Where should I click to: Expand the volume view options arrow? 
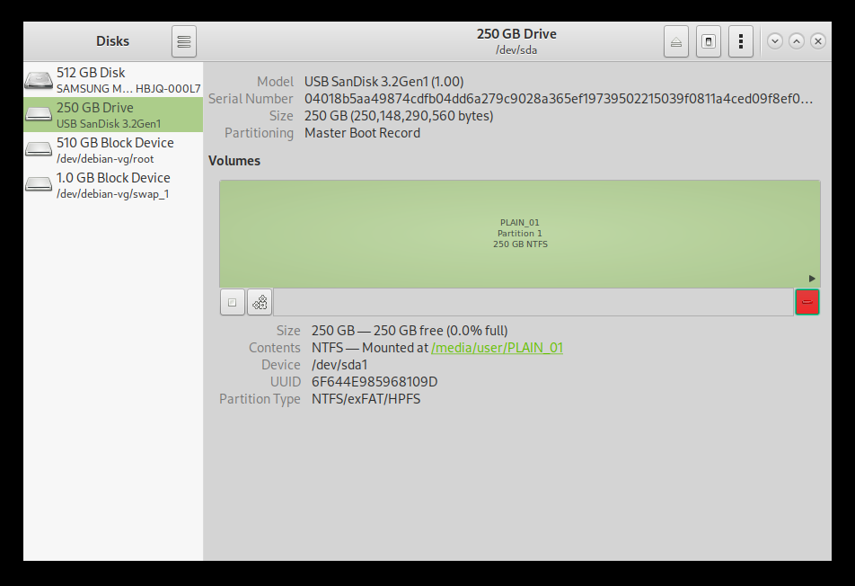coord(811,279)
